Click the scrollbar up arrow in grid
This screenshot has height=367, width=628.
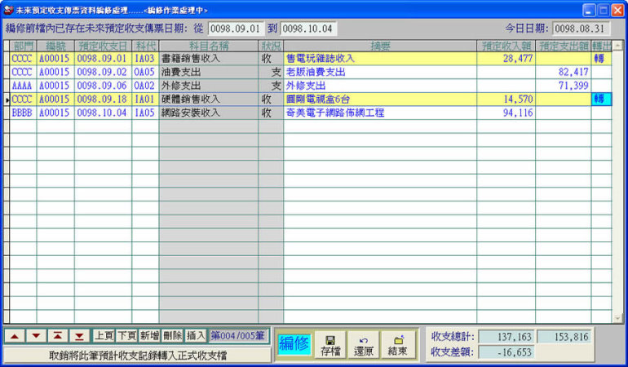(617, 46)
